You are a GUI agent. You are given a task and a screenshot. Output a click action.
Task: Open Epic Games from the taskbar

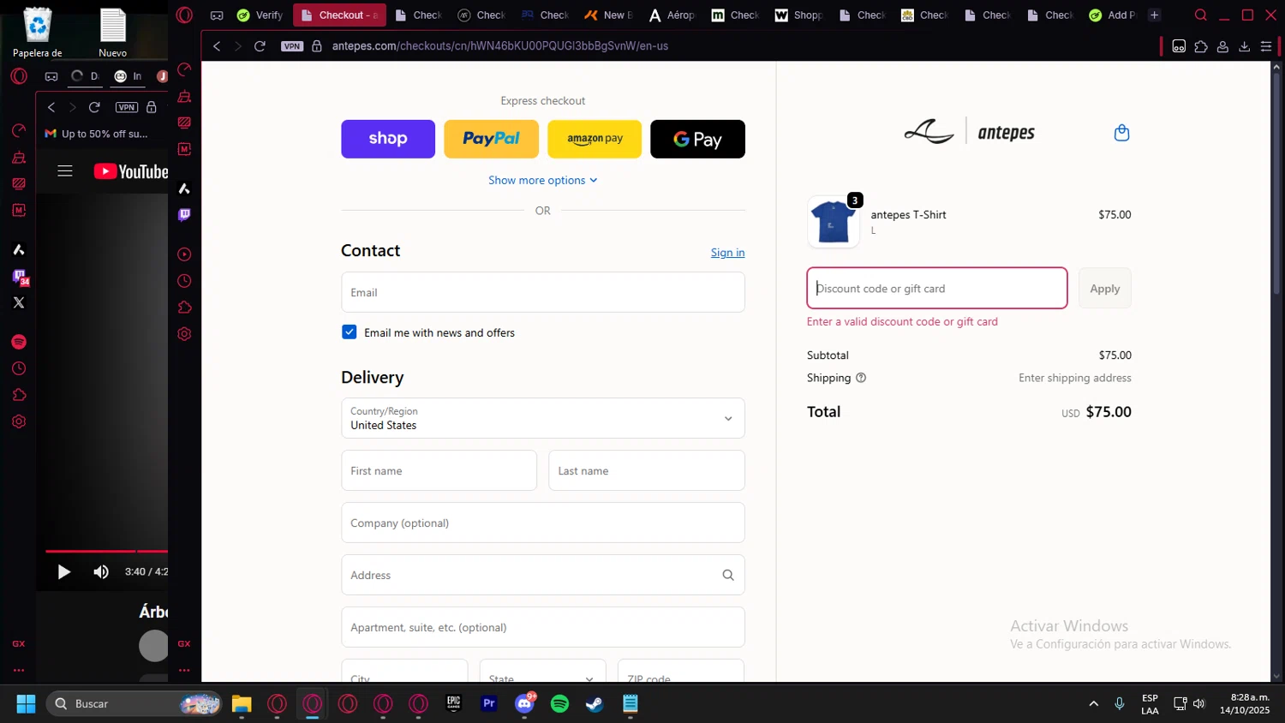tap(453, 703)
